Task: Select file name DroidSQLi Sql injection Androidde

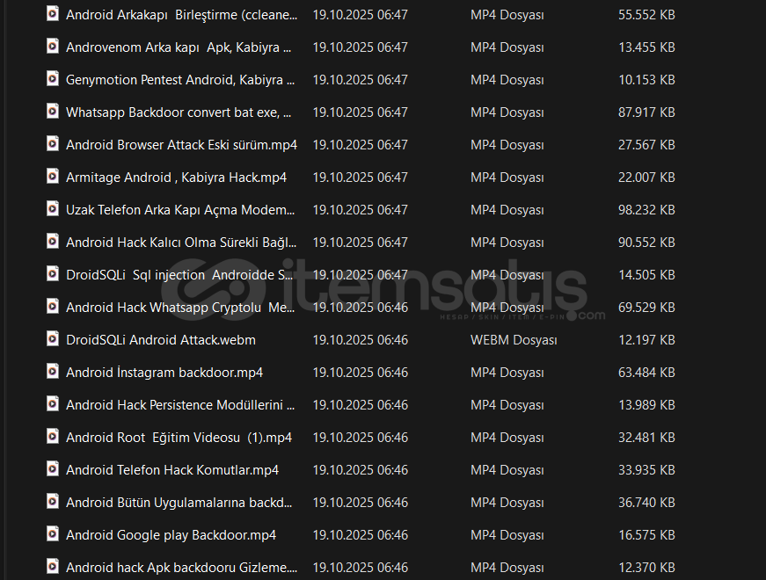Action: pyautogui.click(x=179, y=275)
